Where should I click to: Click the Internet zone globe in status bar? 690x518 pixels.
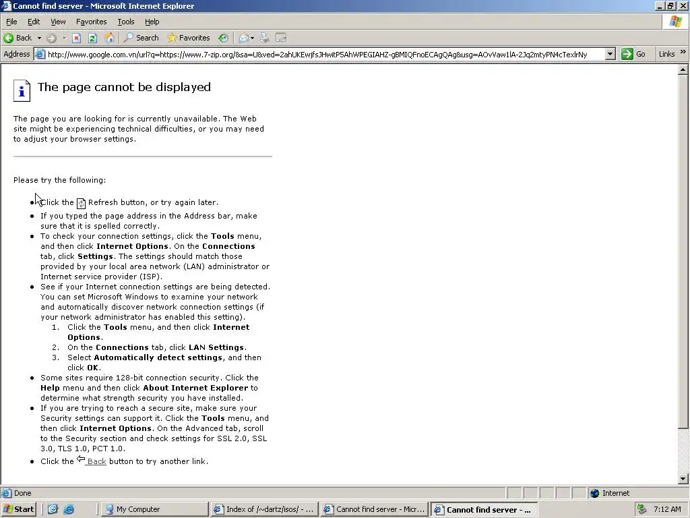click(x=594, y=493)
